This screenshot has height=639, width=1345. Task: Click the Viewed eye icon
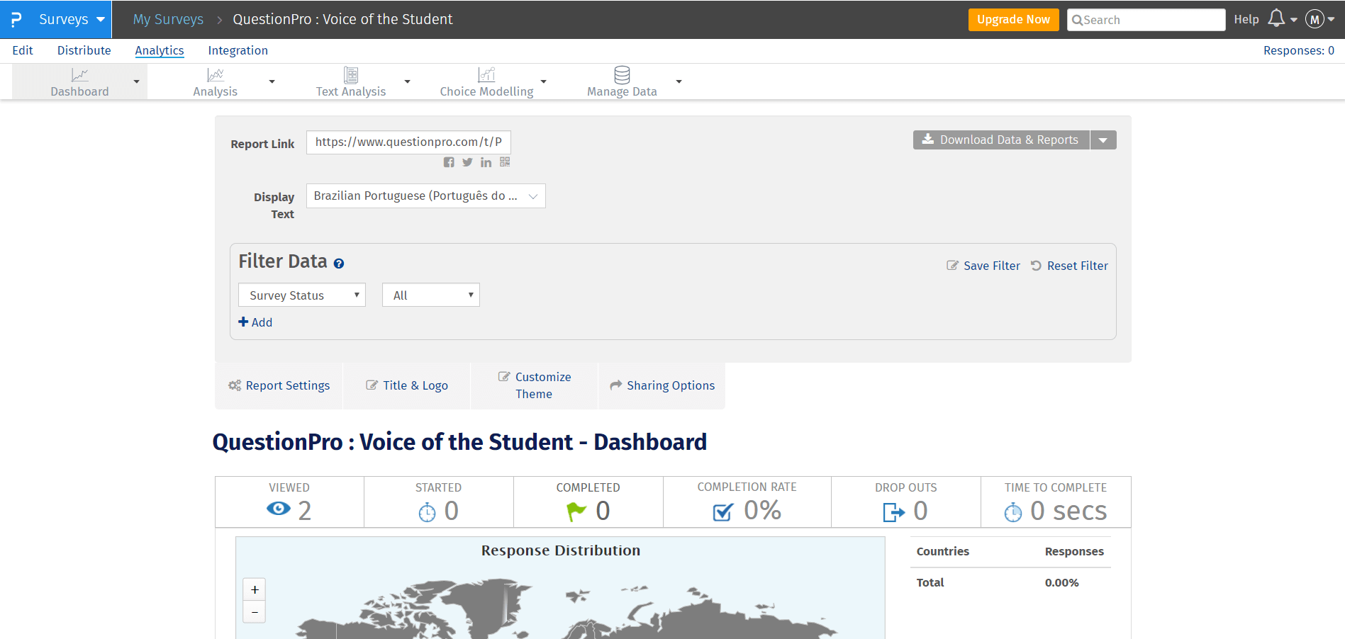(279, 509)
